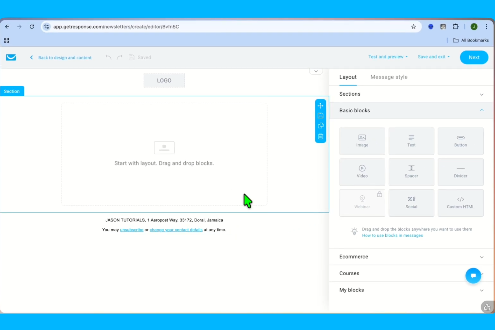The height and width of the screenshot is (330, 495).
Task: Save the section as a snippet
Action: (x=320, y=115)
